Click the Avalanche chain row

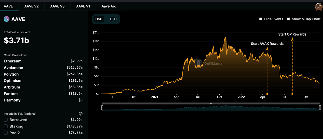pyautogui.click(x=43, y=68)
